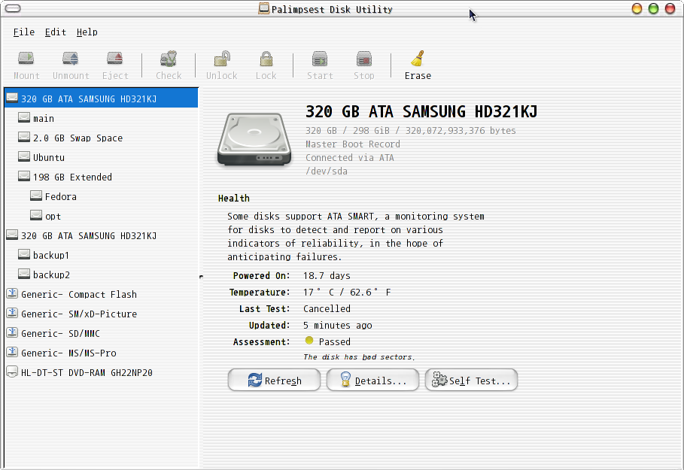The height and width of the screenshot is (470, 684).
Task: Select Generic- SM/xD-Picture device
Action: (x=101, y=314)
